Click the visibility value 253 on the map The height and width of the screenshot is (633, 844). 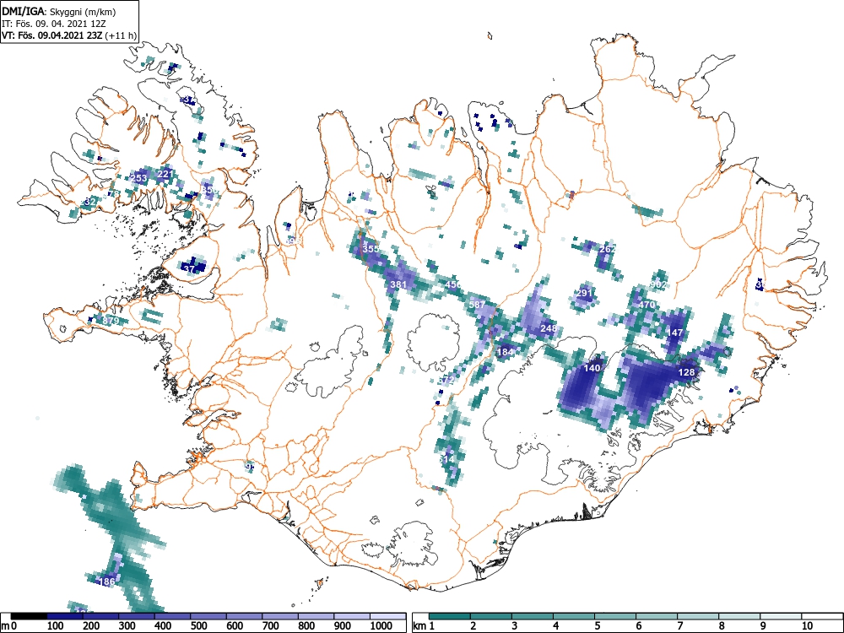[x=138, y=178]
